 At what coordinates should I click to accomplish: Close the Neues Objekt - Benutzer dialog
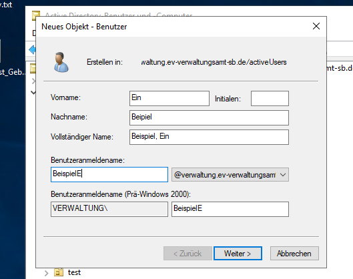click(x=316, y=26)
